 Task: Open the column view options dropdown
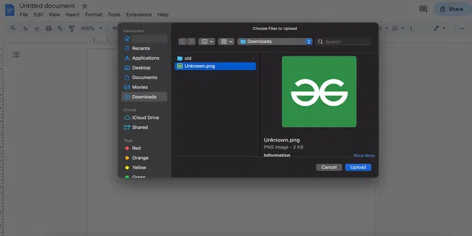coord(206,41)
